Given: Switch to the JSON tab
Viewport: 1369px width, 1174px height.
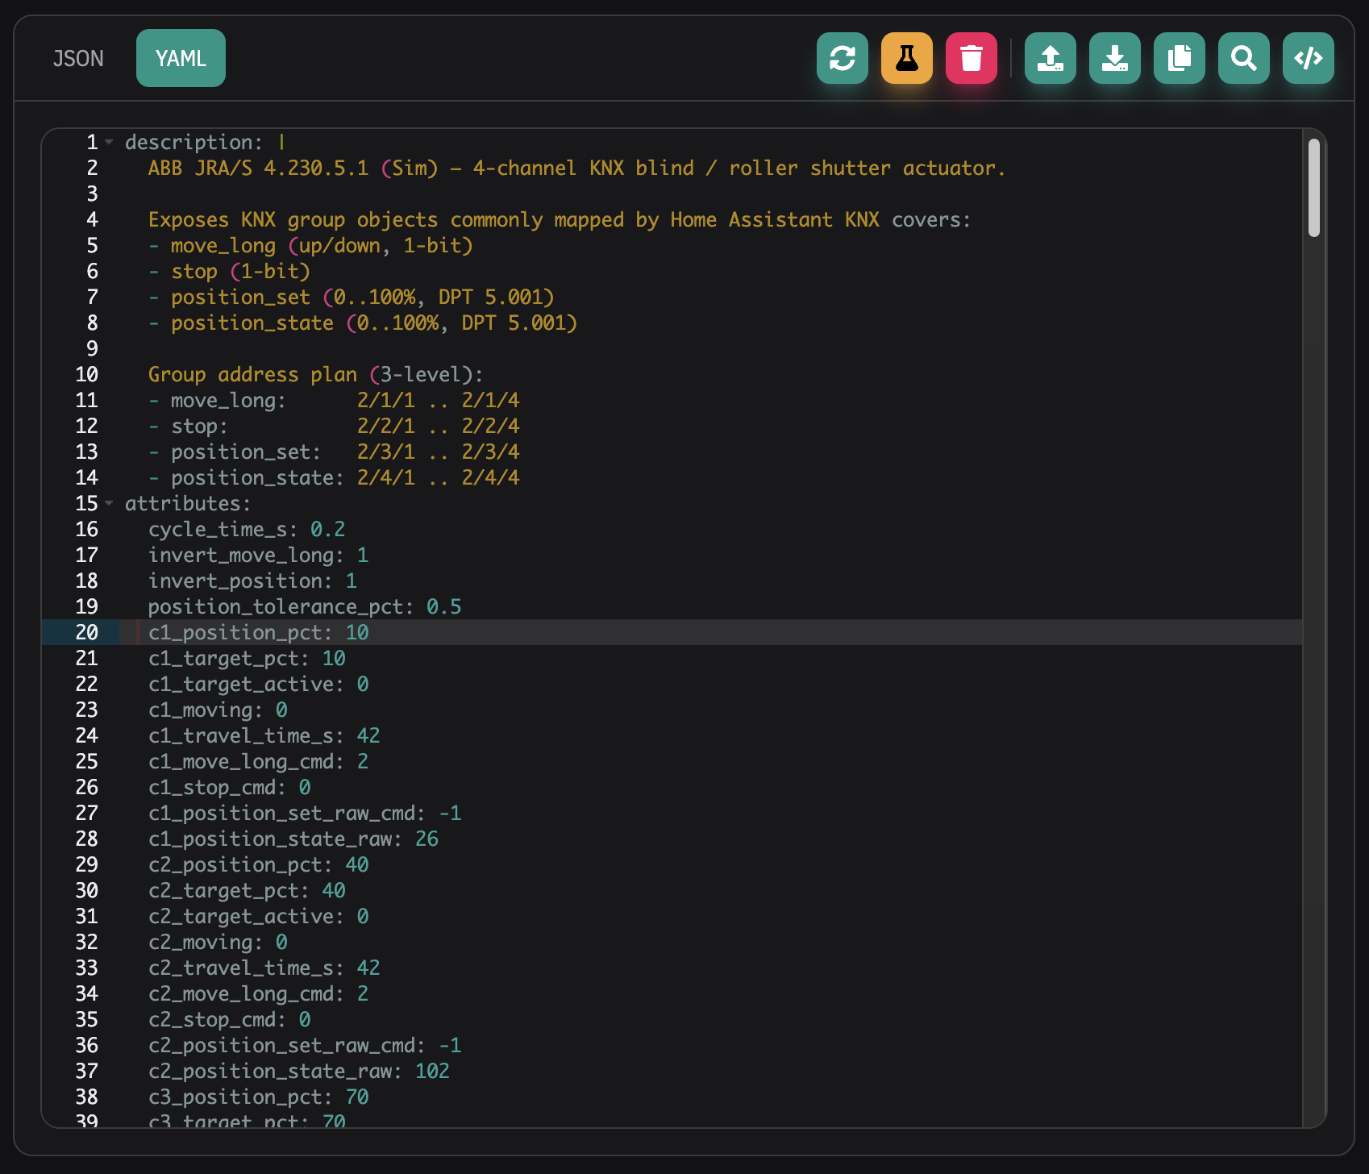Looking at the screenshot, I should tap(78, 59).
